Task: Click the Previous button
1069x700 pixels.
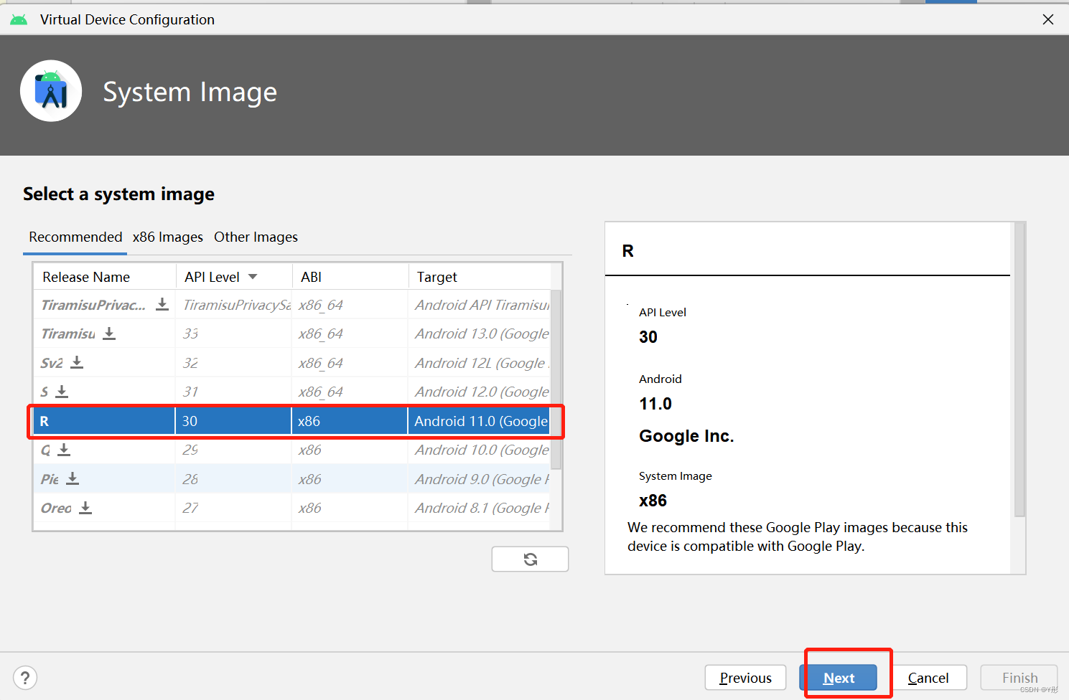Action: (745, 677)
